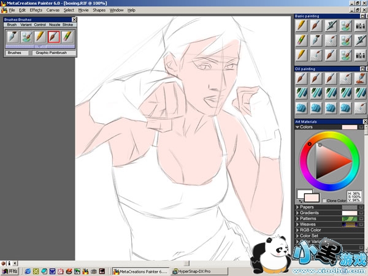Screen dimensions: 368x276
Task: Open the Variant menu in Brushes palette
Action: click(26, 25)
